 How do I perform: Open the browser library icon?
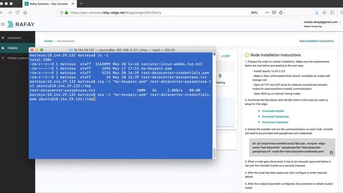(x=325, y=13)
